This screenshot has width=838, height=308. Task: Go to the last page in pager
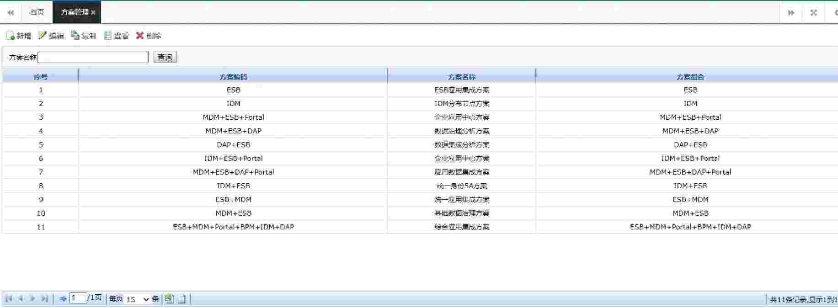tap(44, 299)
